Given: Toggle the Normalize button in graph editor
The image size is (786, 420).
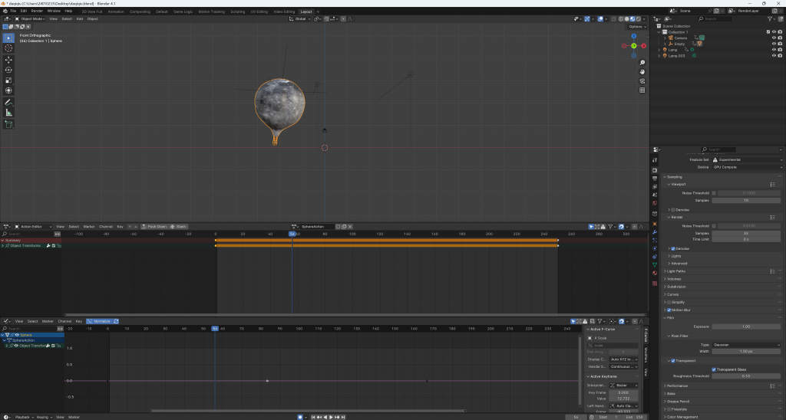Looking at the screenshot, I should pyautogui.click(x=99, y=321).
